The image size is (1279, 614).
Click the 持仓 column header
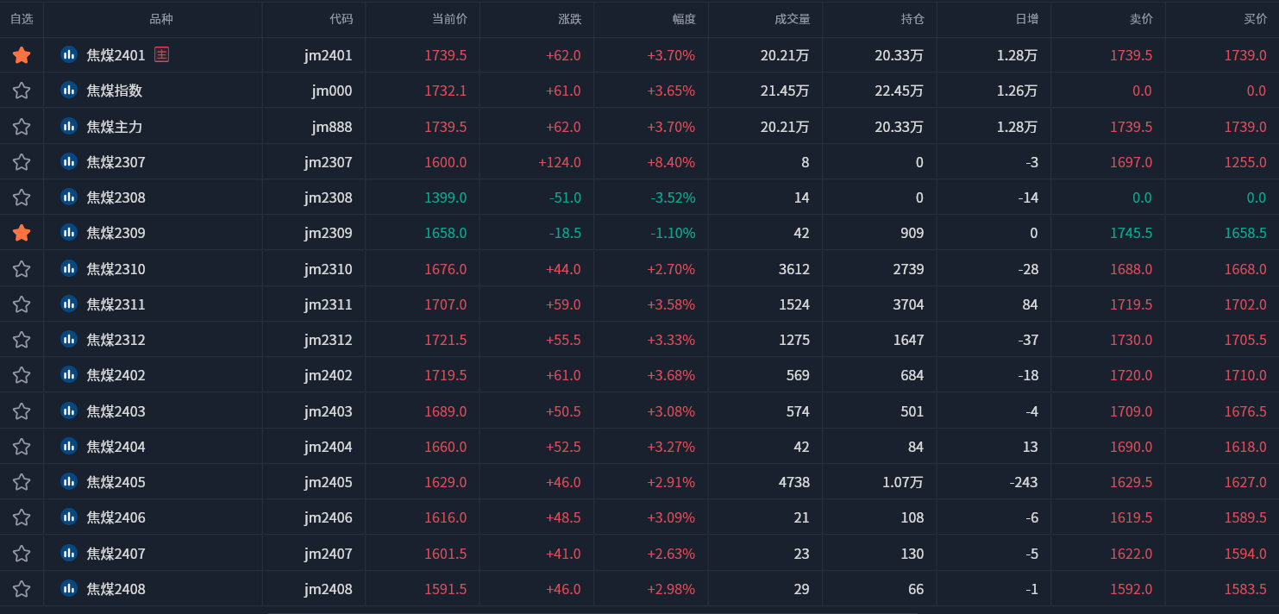912,19
